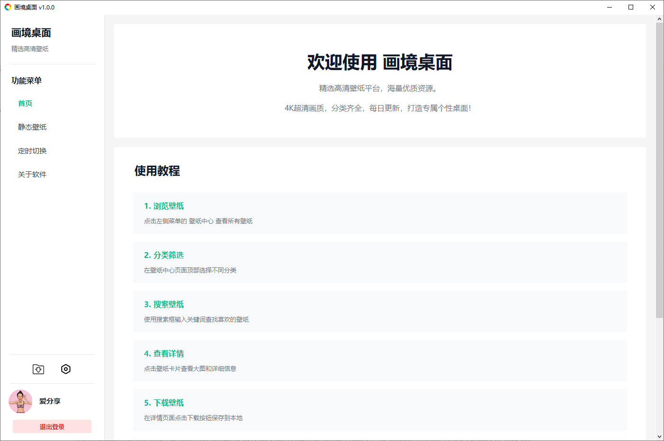Select the 2. 分类筛选 tutorial step
The height and width of the screenshot is (441, 664).
coord(380,262)
